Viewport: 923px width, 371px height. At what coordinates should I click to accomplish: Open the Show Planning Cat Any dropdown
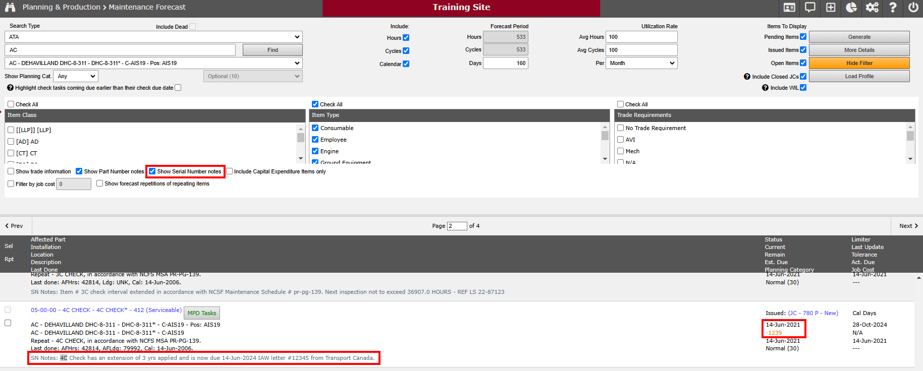tap(76, 76)
